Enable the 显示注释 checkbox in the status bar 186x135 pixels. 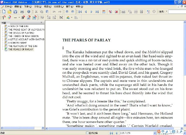tap(87, 133)
